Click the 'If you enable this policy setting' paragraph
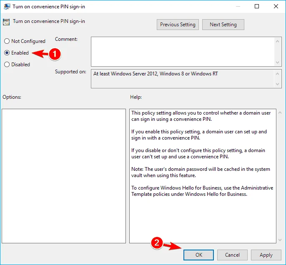 pos(199,135)
